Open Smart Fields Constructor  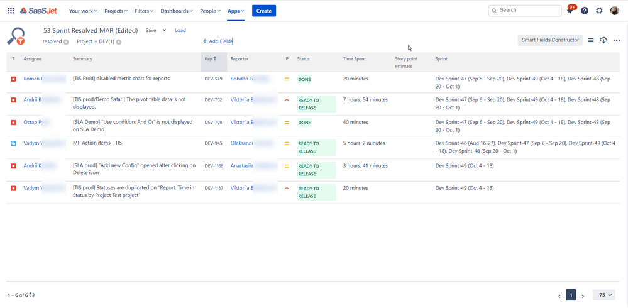(x=550, y=40)
